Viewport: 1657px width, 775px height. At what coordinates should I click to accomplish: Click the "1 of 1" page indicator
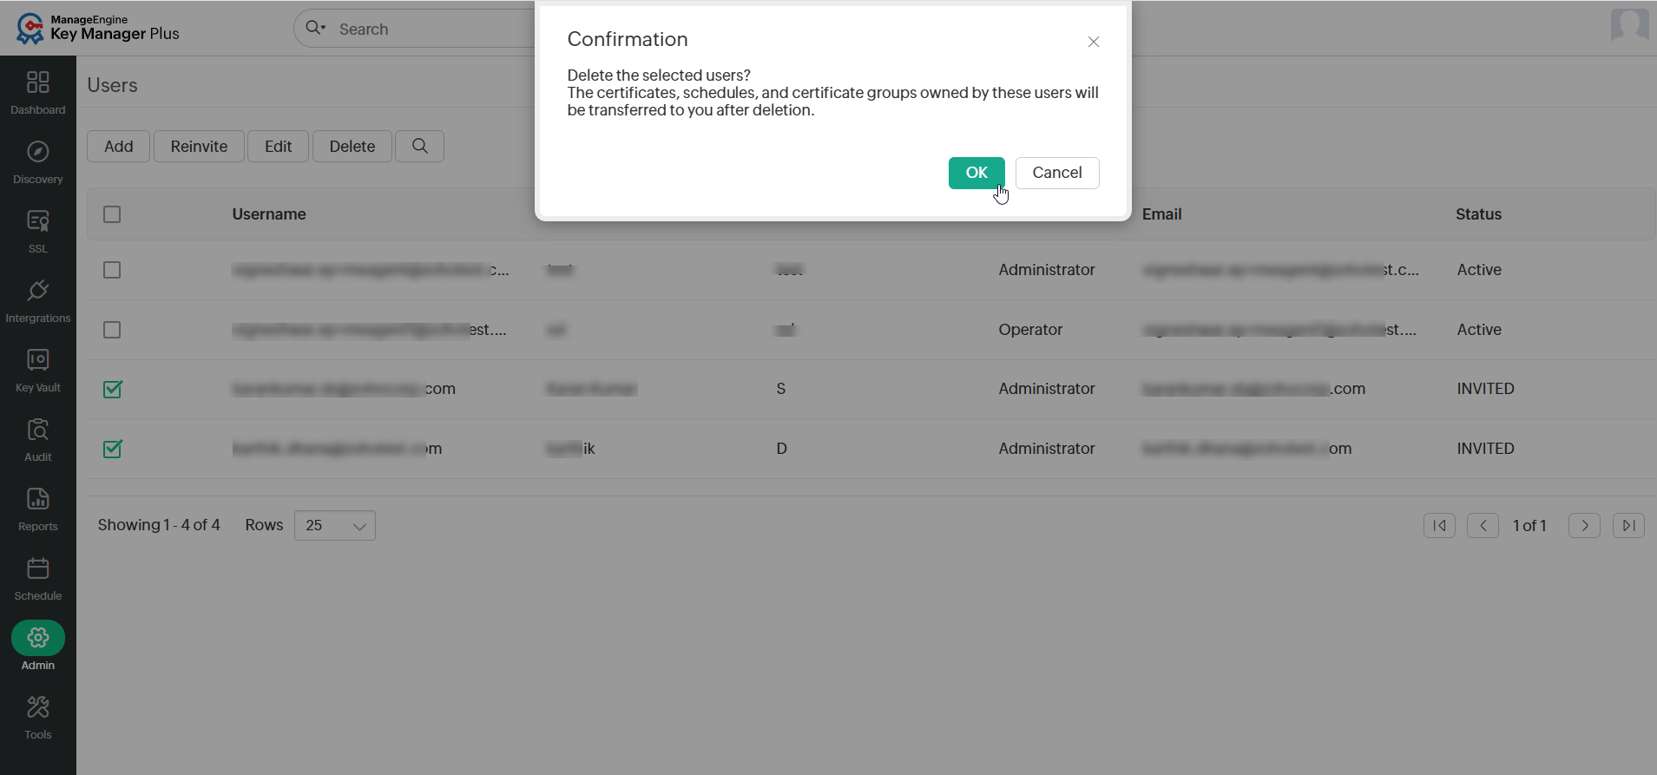tap(1529, 526)
